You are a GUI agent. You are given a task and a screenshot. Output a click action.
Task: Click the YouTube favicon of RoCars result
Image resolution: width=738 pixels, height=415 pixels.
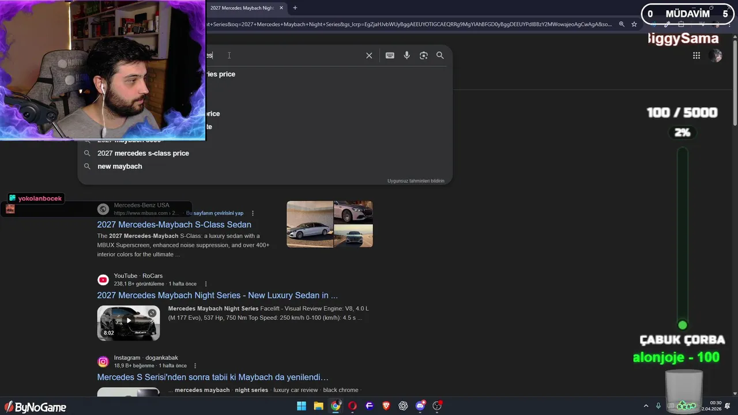tap(103, 280)
